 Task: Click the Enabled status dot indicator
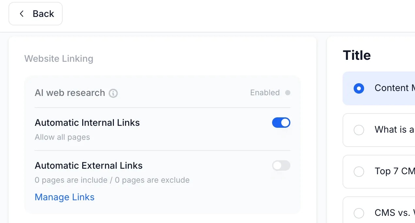click(x=288, y=93)
